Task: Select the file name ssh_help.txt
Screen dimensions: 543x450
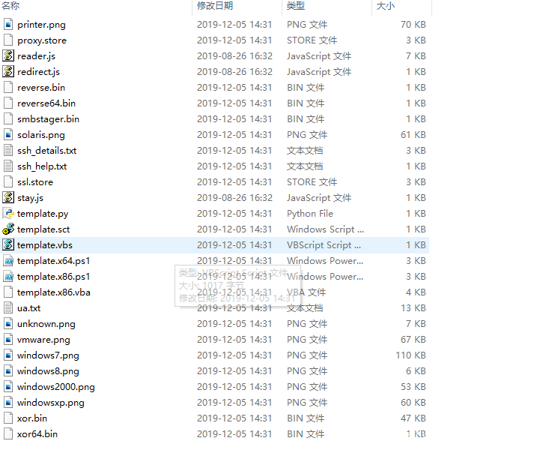Action: pos(42,166)
